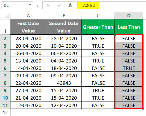The width and height of the screenshot is (146, 116).
Task: Expand the Name Box dropdown arrow
Action: click(30, 5)
